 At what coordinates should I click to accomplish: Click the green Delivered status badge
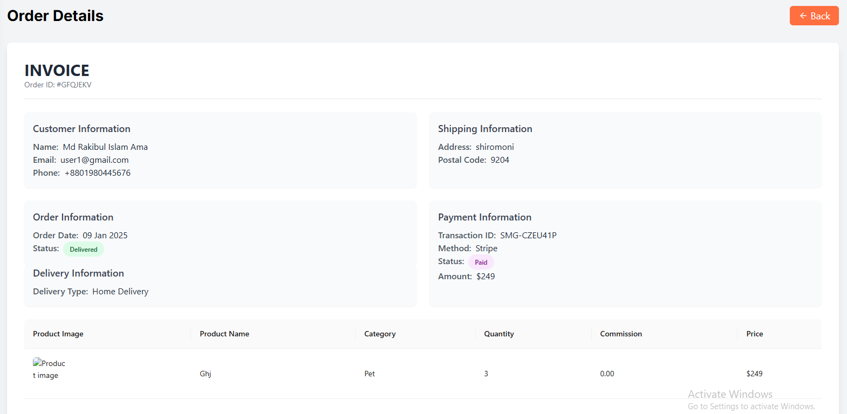click(84, 249)
